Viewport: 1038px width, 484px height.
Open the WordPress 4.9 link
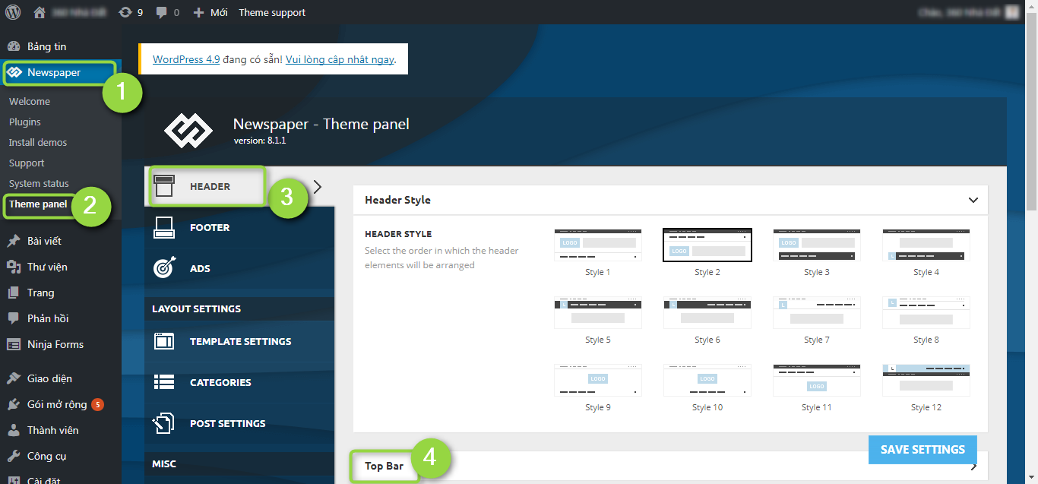[x=186, y=59]
